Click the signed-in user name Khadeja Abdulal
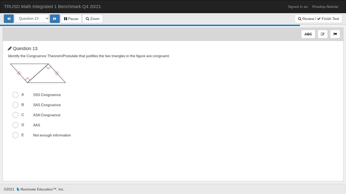Viewport: 346px width, 194px height. point(325,7)
